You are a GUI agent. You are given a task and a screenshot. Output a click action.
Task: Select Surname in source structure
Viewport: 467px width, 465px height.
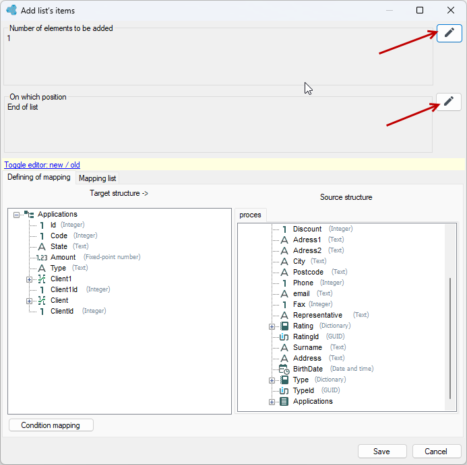307,347
